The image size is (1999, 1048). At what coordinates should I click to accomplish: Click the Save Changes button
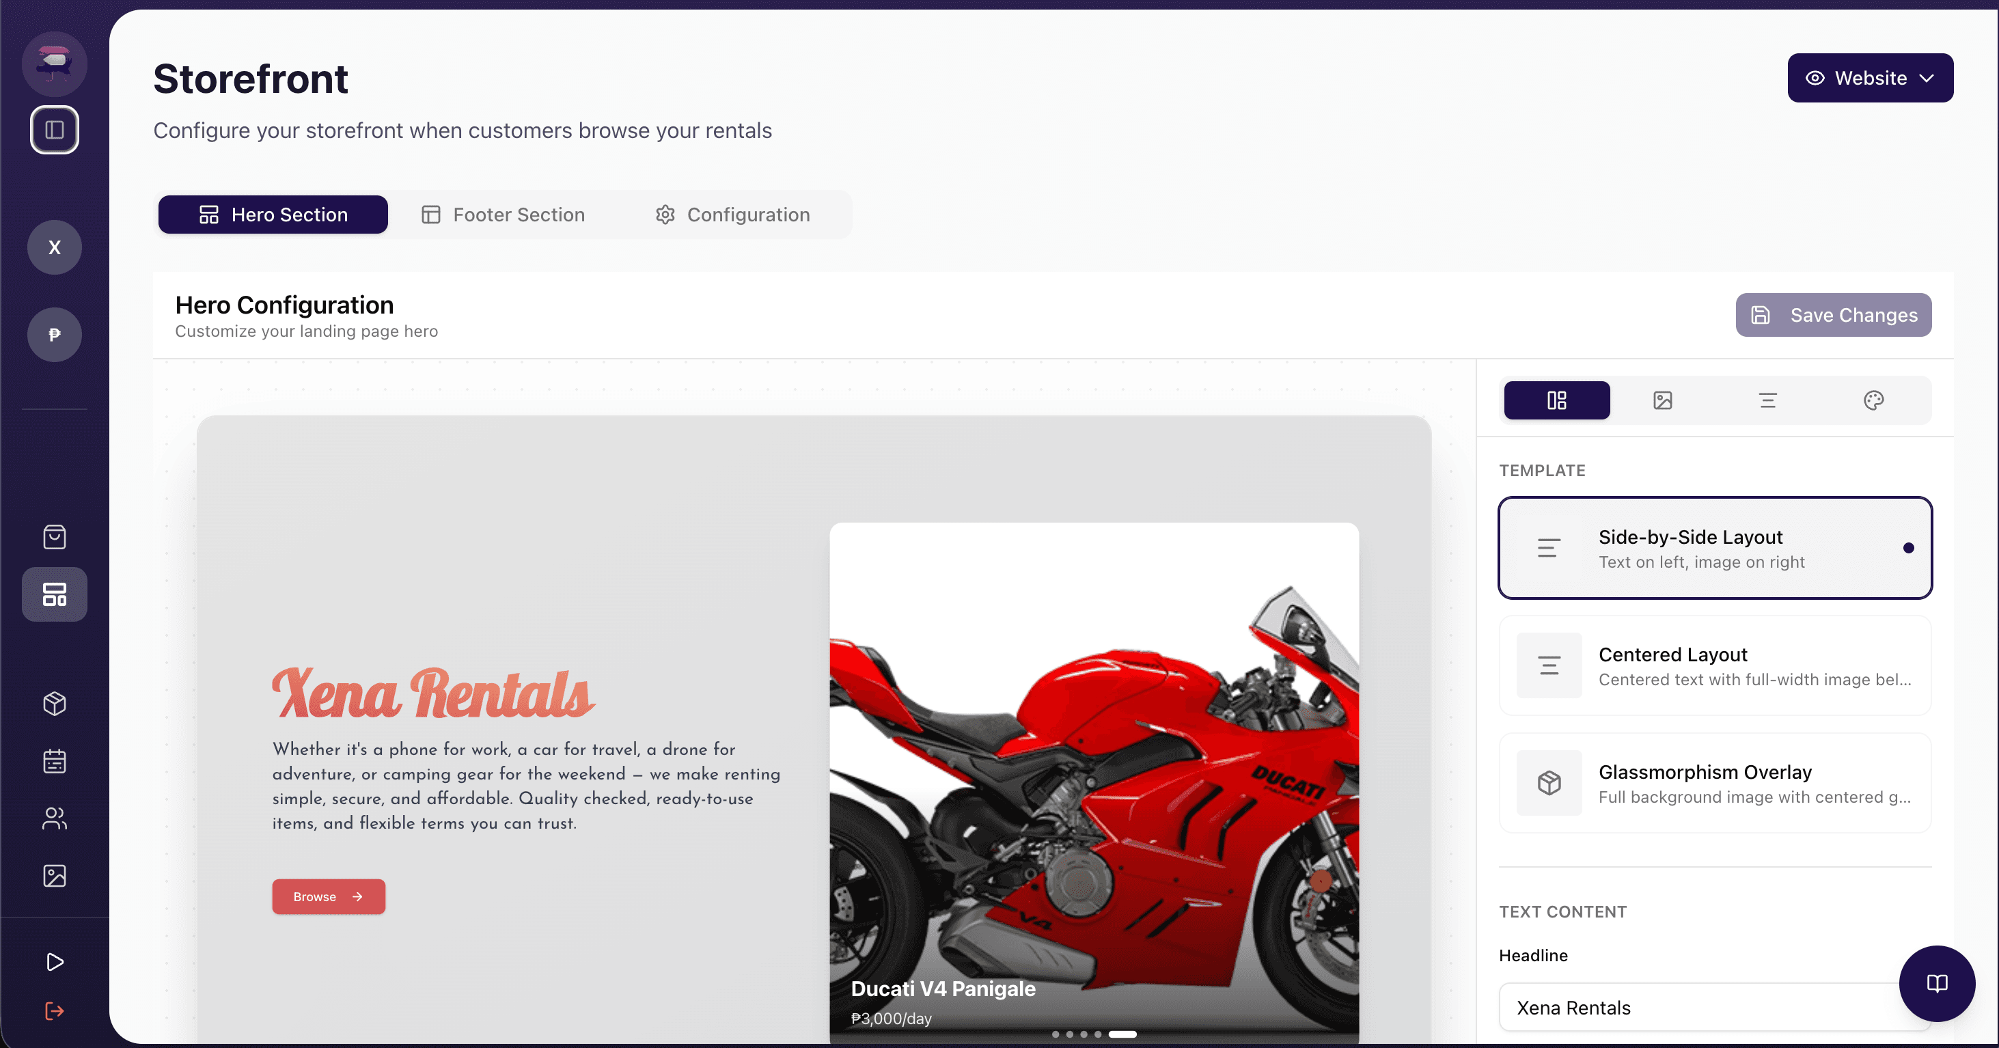point(1834,315)
